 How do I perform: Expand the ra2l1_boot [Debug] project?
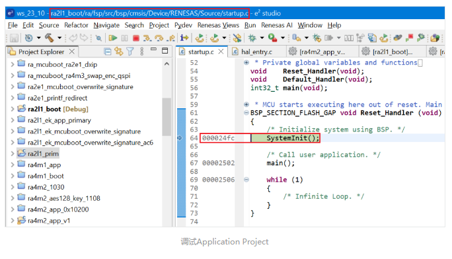pyautogui.click(x=13, y=109)
